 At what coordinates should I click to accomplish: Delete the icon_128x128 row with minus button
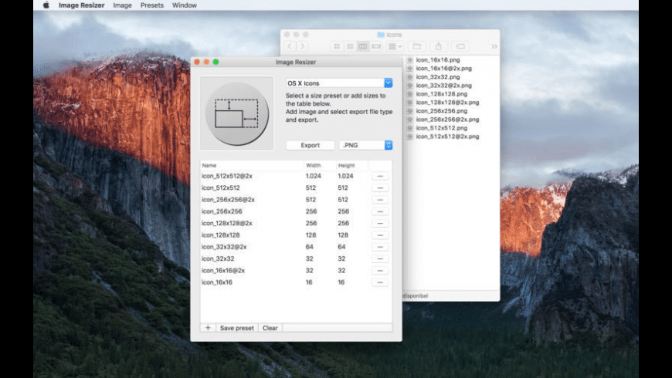[x=379, y=235]
